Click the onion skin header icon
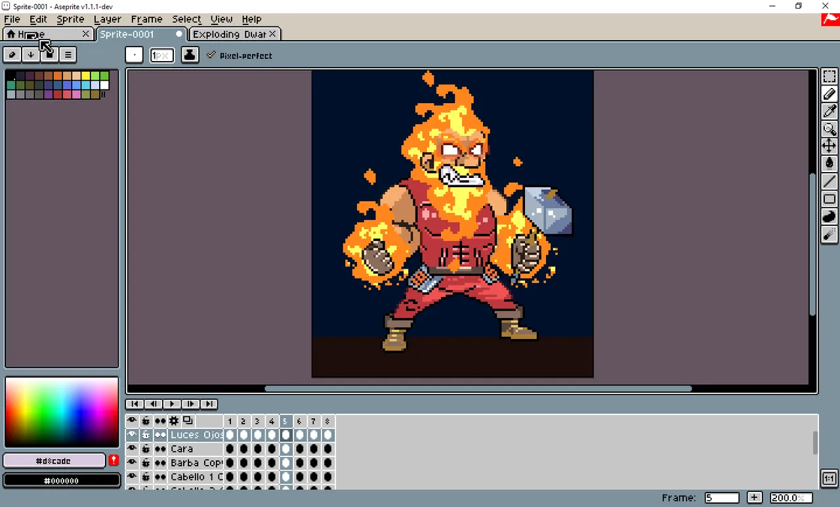This screenshot has width=840, height=507. [188, 421]
